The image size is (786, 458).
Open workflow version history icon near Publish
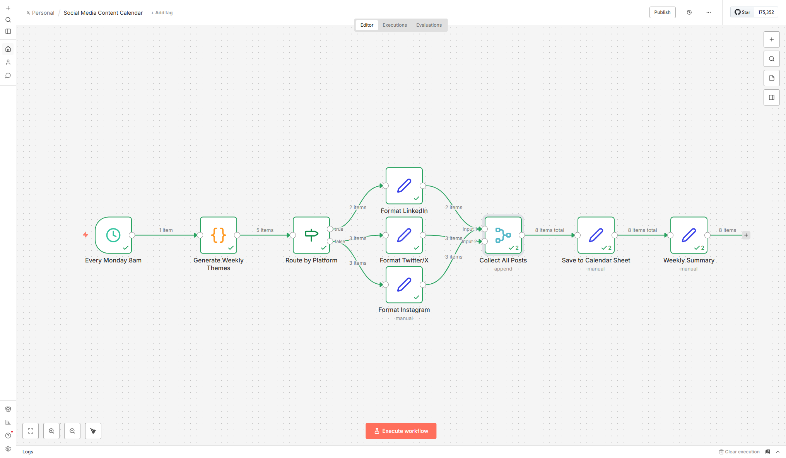pos(689,12)
